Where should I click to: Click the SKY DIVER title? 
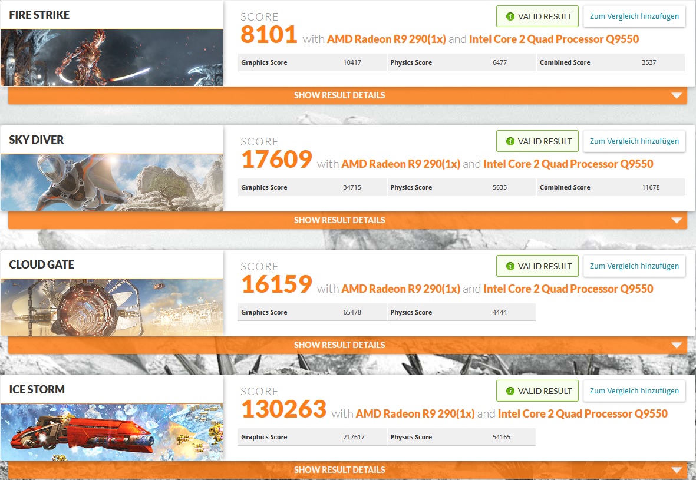(37, 140)
